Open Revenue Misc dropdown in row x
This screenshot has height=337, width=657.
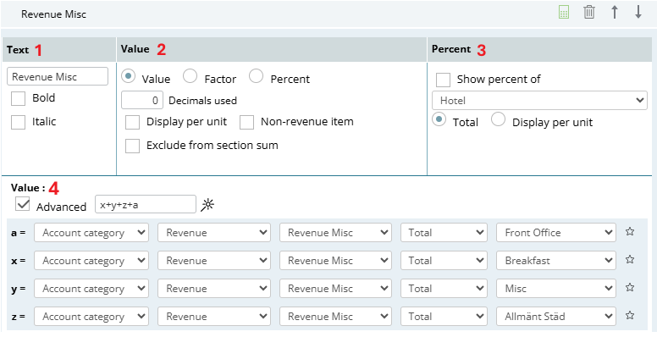(x=335, y=261)
